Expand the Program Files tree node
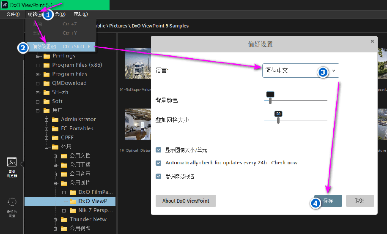The image size is (387, 234). click(x=38, y=74)
